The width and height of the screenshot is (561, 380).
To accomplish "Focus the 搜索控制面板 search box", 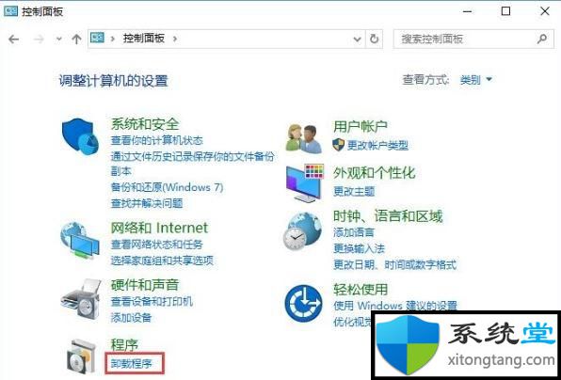I will 465,39.
